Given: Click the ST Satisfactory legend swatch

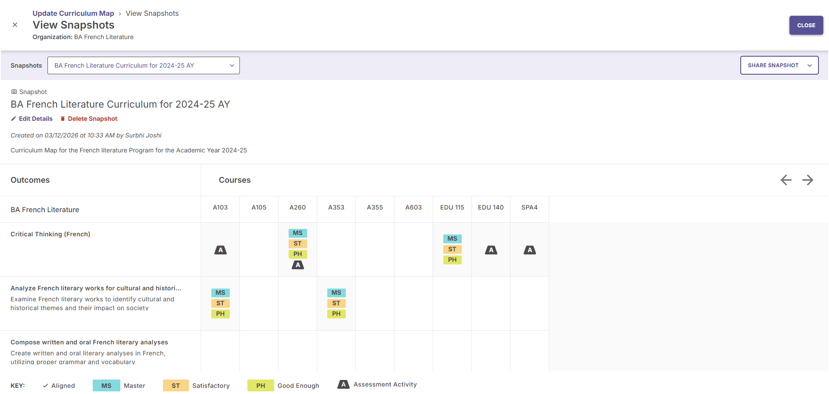Looking at the screenshot, I should tap(176, 386).
